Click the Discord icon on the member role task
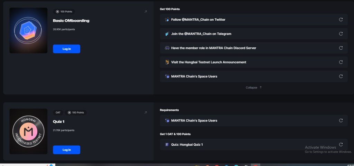This screenshot has width=354, height=166. tap(167, 48)
